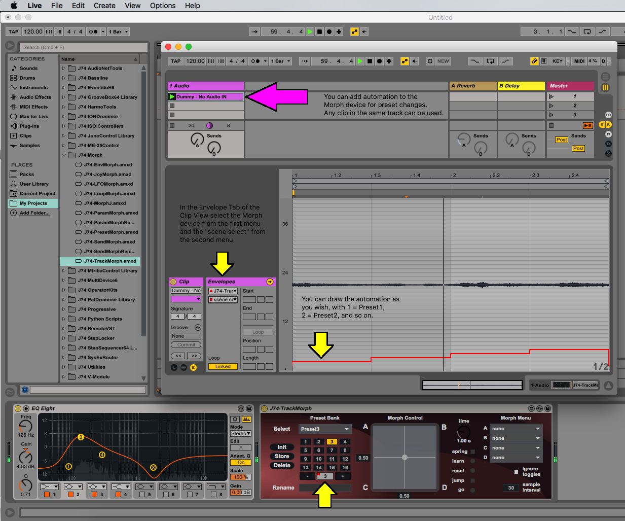This screenshot has width=625, height=521.
Task: Enable EQ Eight band 5 activator
Action: click(142, 494)
